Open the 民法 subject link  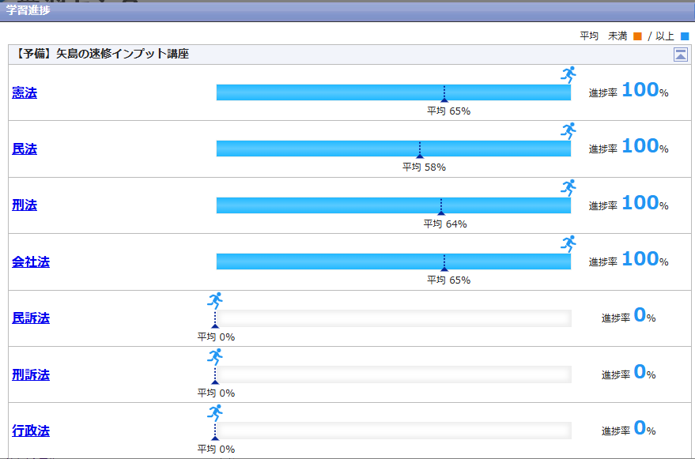coord(25,149)
